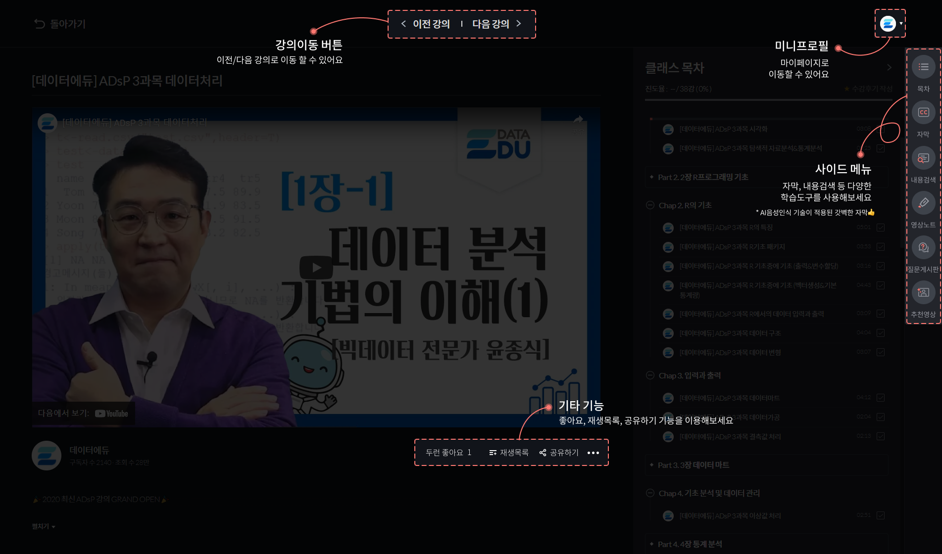Check the R기초 패키지 lesson checkbox
This screenshot has height=554, width=942.
[x=881, y=247]
